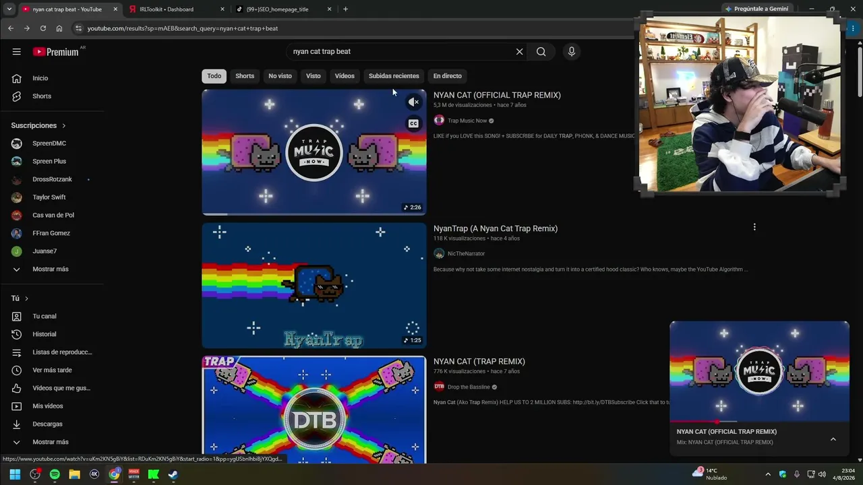
Task: Clear the search text with the X icon
Action: (x=519, y=52)
